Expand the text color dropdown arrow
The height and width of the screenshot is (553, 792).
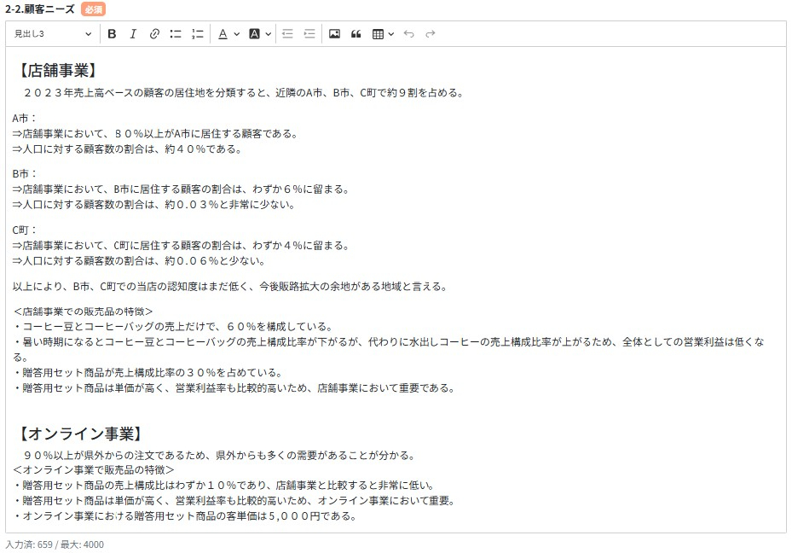235,33
